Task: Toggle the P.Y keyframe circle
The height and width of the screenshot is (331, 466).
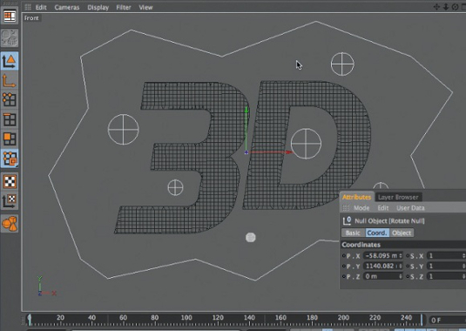Action: (x=343, y=266)
